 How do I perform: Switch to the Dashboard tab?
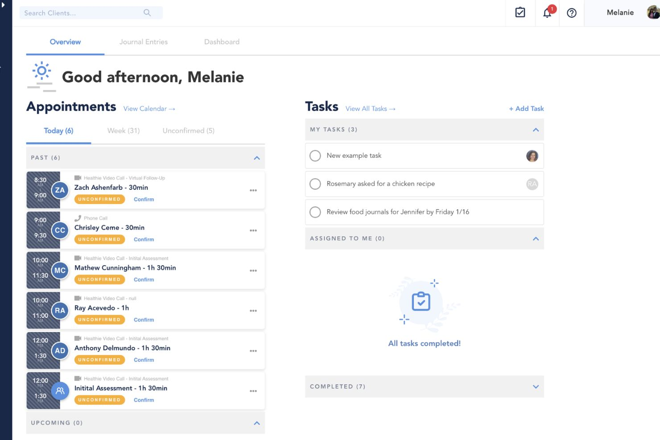tap(222, 42)
